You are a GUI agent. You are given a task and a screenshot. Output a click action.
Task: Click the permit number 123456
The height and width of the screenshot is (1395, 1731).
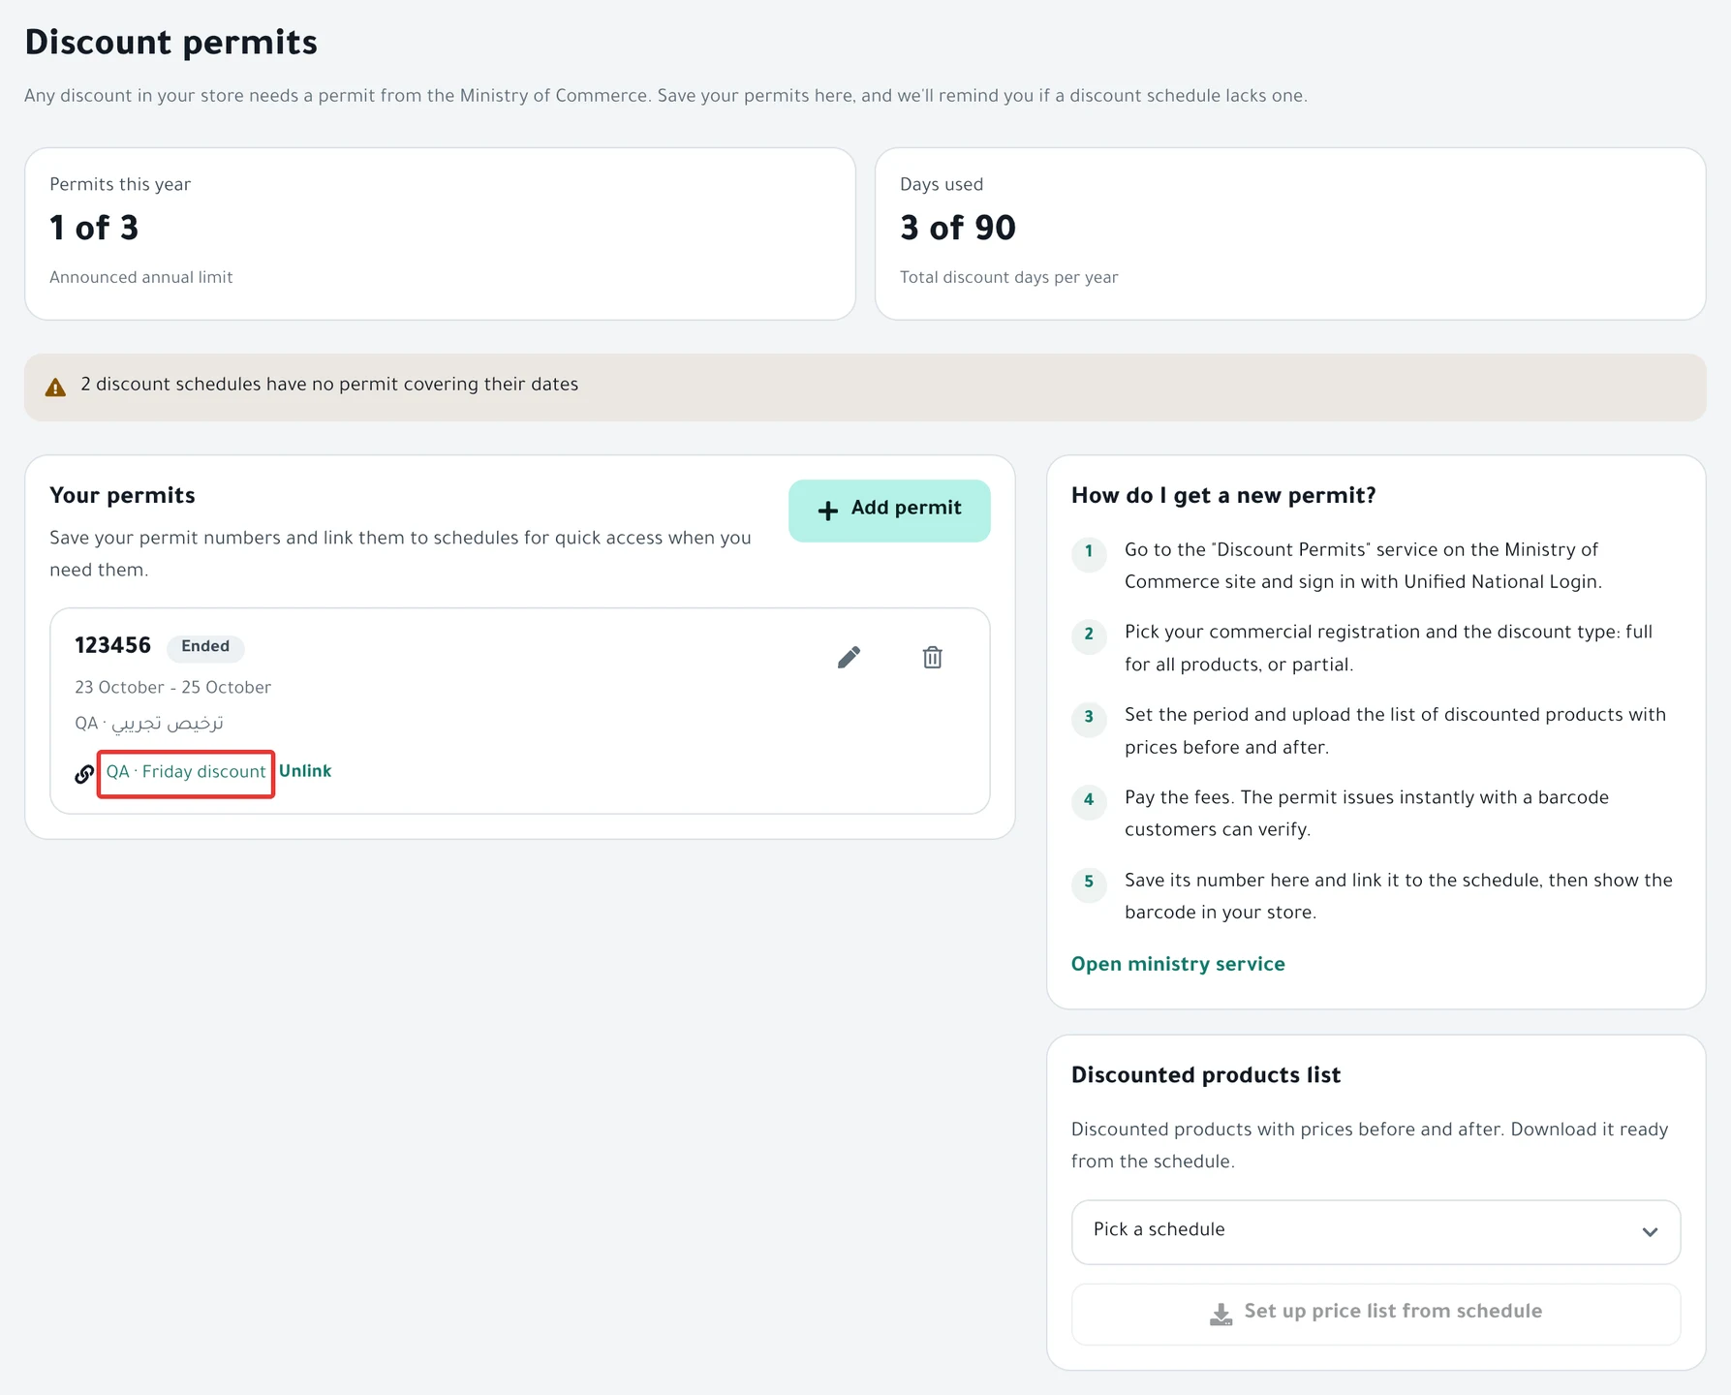coord(113,646)
